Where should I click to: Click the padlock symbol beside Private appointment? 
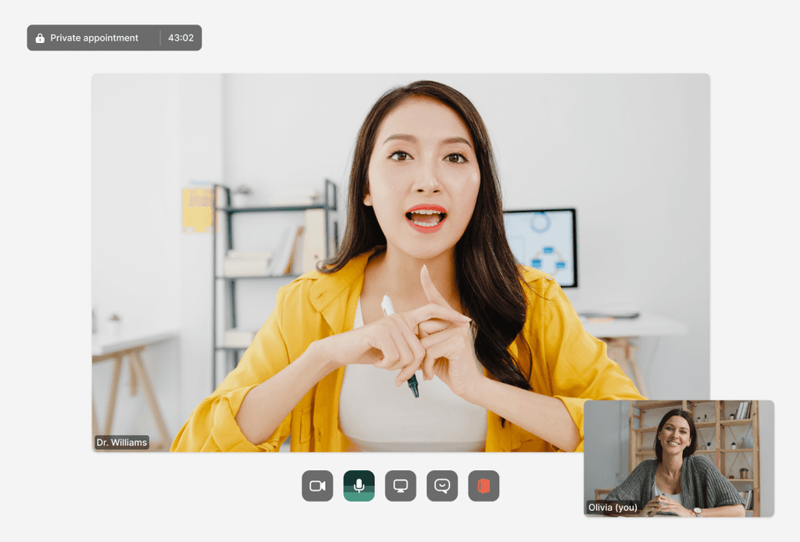39,37
